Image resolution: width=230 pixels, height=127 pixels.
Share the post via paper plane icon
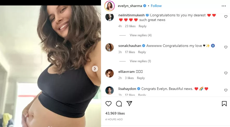click(x=129, y=103)
